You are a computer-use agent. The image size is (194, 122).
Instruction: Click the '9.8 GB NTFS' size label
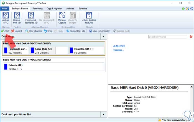click(80, 53)
